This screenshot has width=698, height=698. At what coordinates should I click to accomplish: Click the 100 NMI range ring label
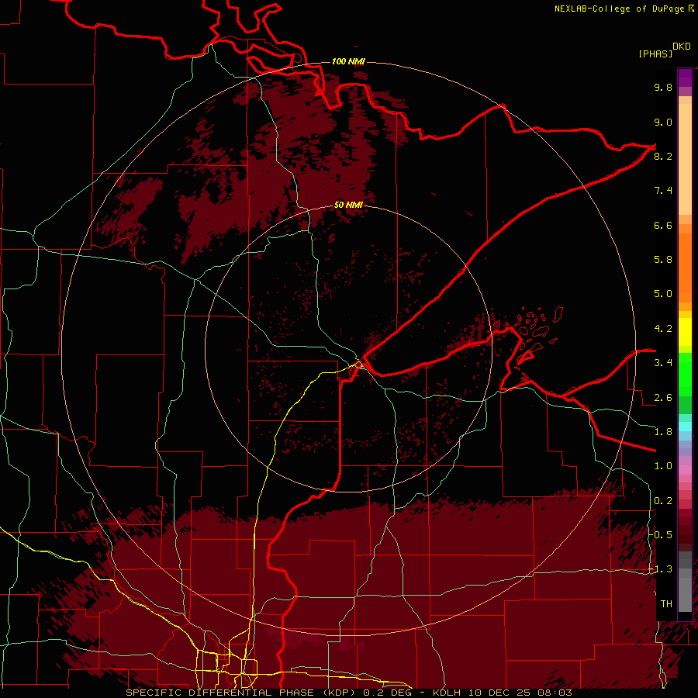coord(348,61)
